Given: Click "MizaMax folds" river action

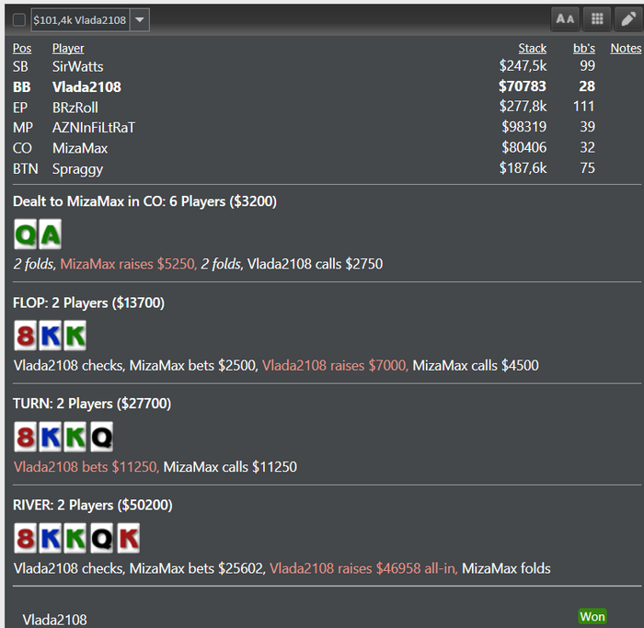Looking at the screenshot, I should coord(506,568).
